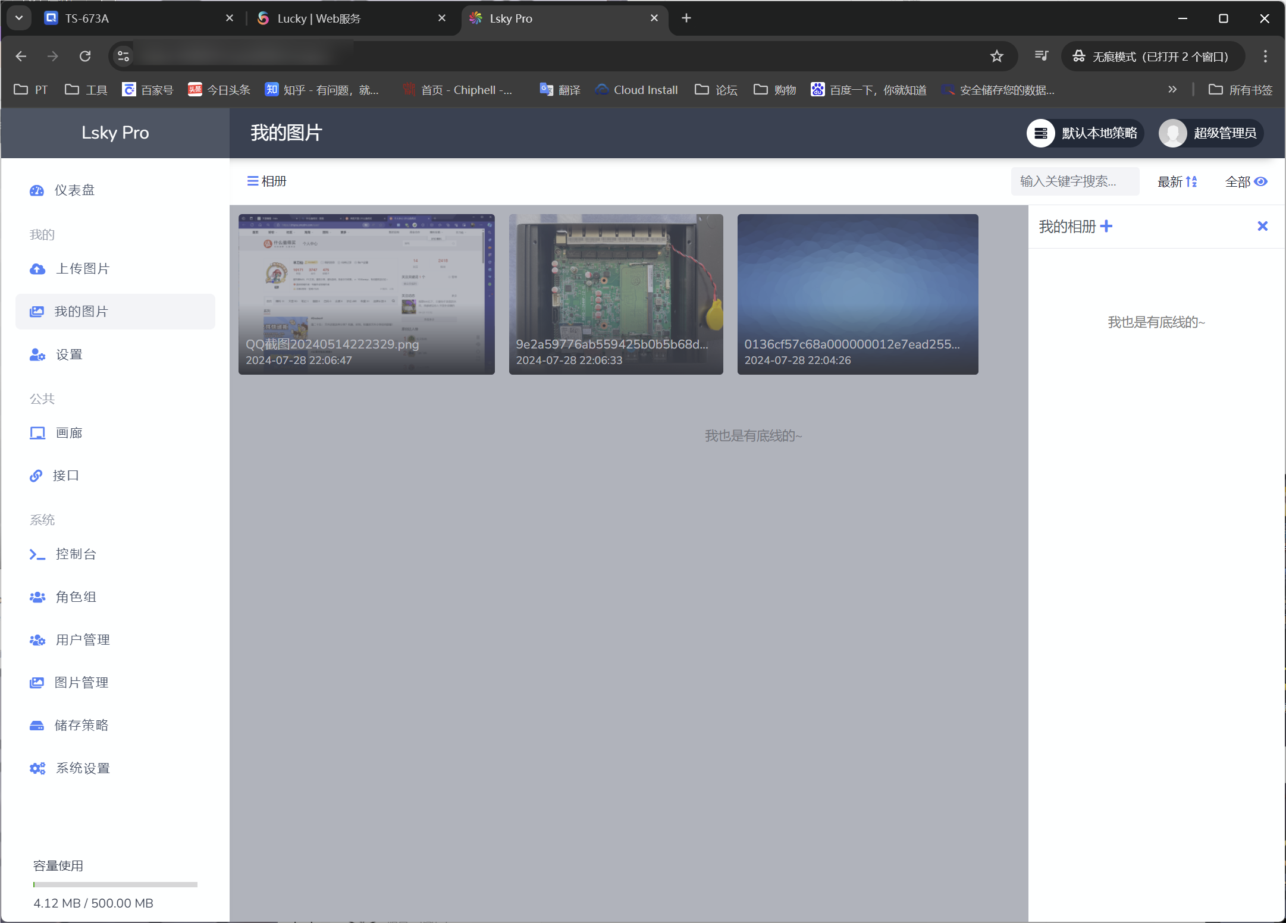Close the TS-673A tab
1286x923 pixels.
230,18
